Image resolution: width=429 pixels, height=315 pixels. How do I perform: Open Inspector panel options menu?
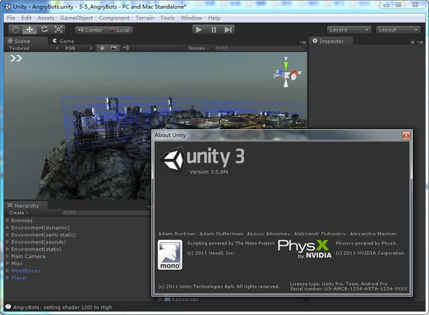point(420,42)
